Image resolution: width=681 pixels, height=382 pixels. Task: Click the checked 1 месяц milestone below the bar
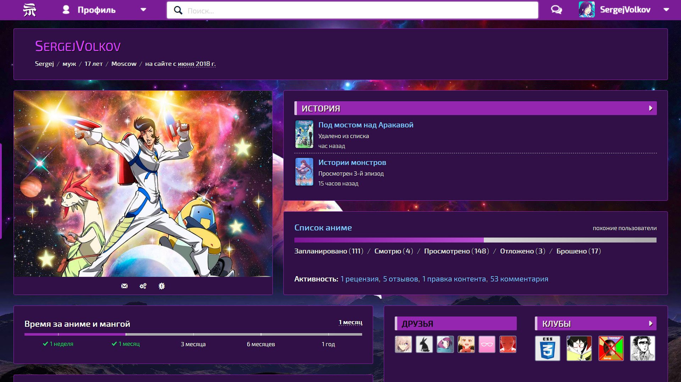(x=126, y=344)
